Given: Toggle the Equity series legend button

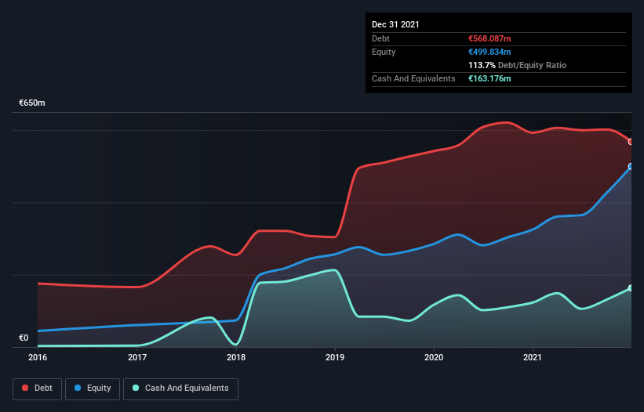Looking at the screenshot, I should tap(93, 389).
